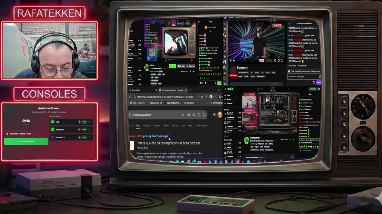Clear the Google search text with X
The width and height of the screenshot is (382, 214).
point(183,115)
